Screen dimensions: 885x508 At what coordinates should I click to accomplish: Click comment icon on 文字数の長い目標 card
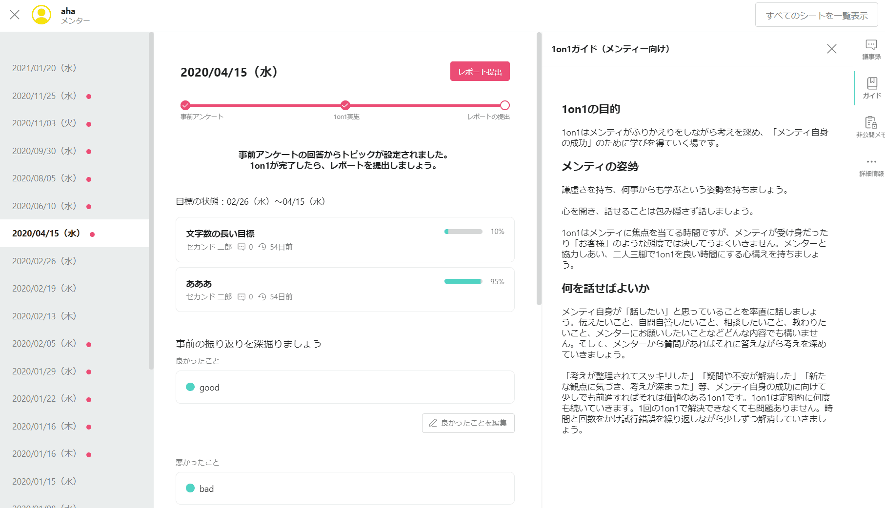click(x=241, y=247)
